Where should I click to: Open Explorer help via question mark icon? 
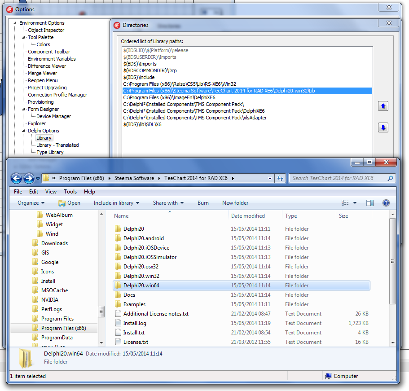pos(386,203)
